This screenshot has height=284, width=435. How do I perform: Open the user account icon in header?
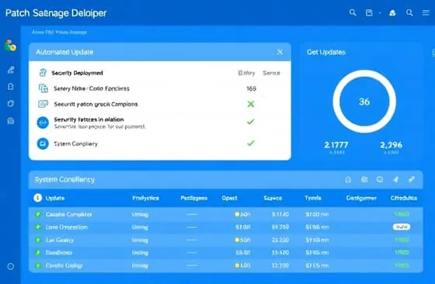tap(392, 12)
